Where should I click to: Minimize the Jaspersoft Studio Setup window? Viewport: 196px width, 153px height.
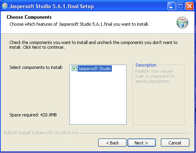click(171, 6)
